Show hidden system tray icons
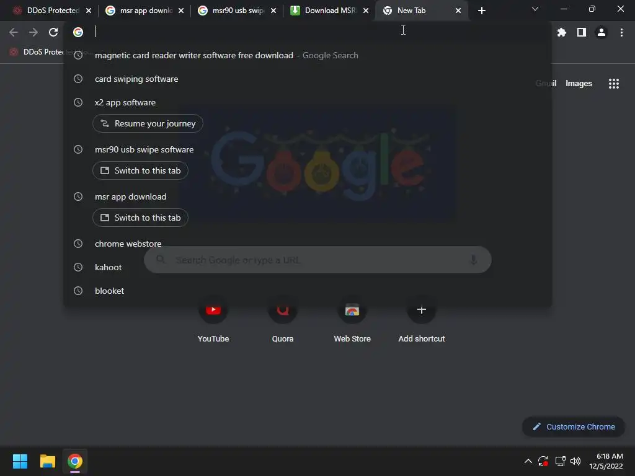635x476 pixels. (528, 461)
